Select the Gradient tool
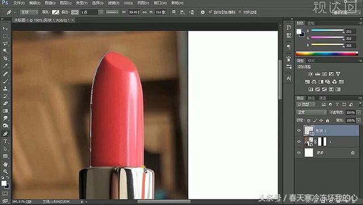This screenshot has width=363, height=205. coord(5,111)
